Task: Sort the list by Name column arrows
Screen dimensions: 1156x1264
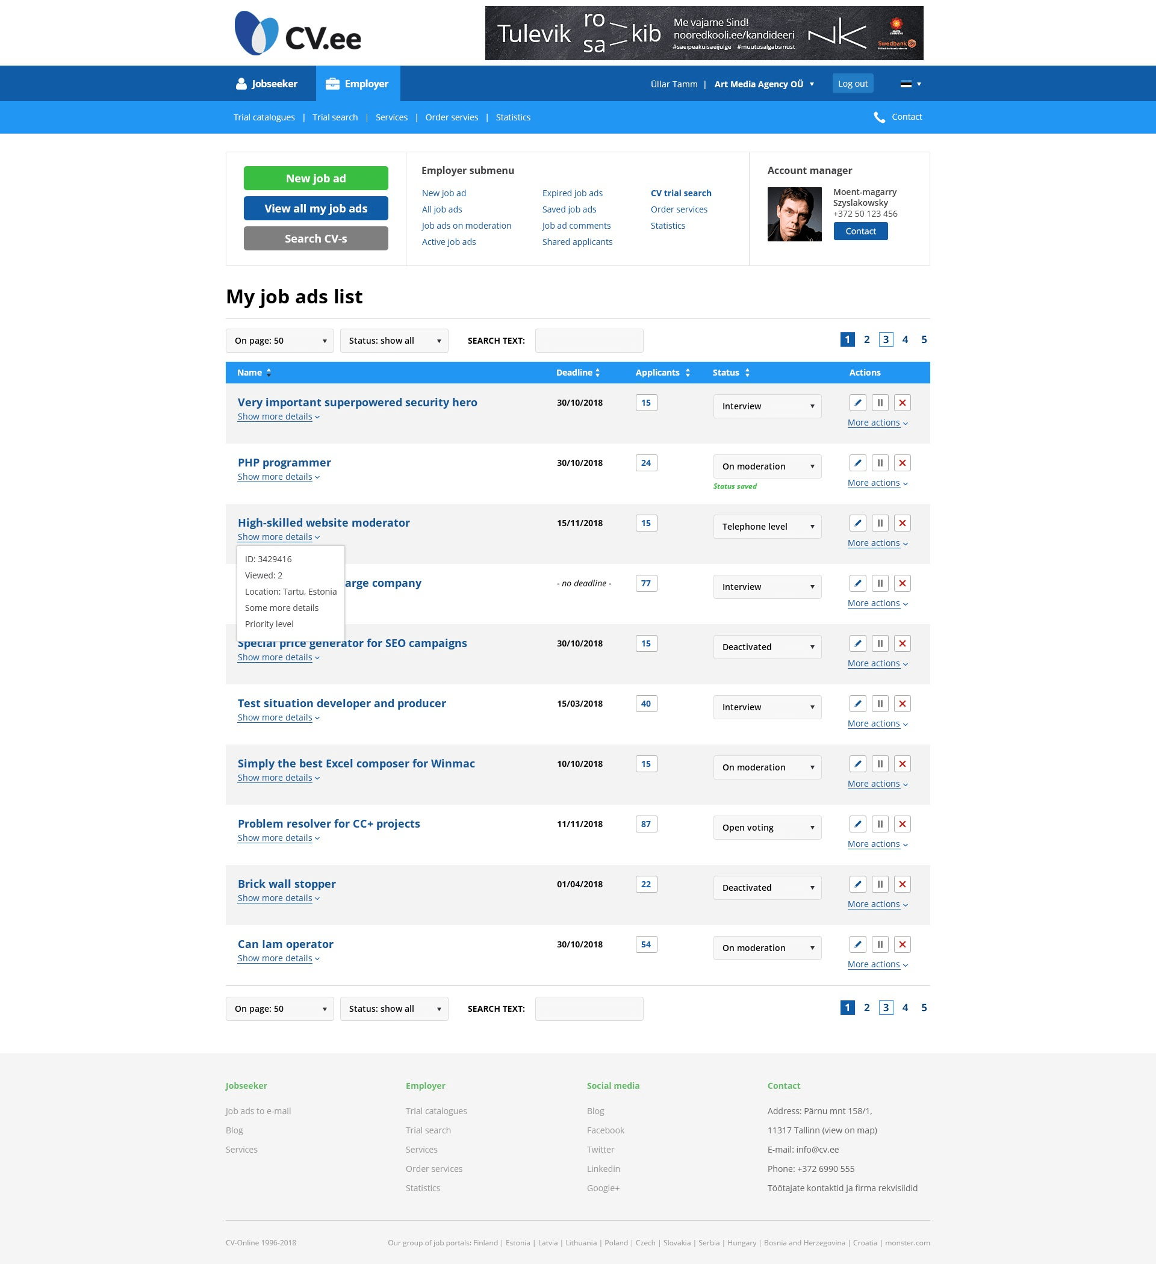Action: pyautogui.click(x=269, y=373)
